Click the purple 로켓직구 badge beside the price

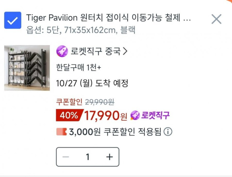150,115
